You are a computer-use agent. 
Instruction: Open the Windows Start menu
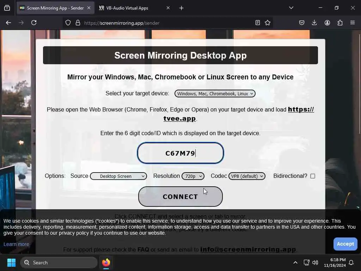tap(11, 263)
